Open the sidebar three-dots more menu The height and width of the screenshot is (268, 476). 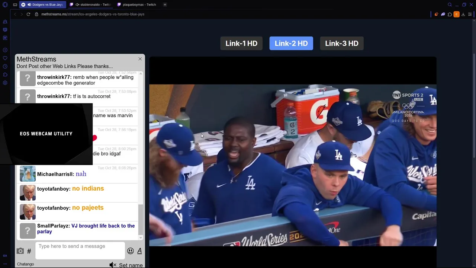(x=5, y=264)
